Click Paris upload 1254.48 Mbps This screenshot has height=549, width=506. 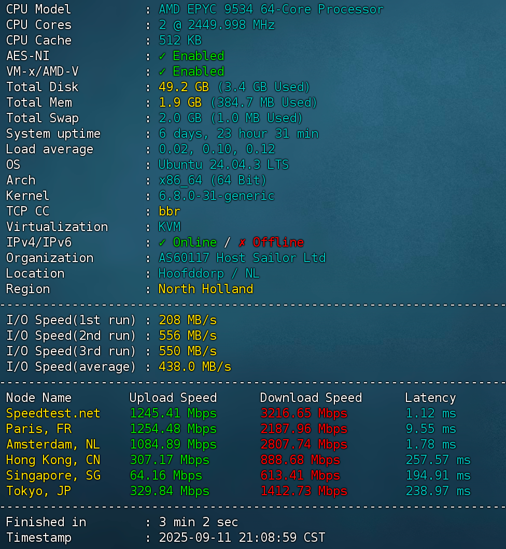click(173, 429)
